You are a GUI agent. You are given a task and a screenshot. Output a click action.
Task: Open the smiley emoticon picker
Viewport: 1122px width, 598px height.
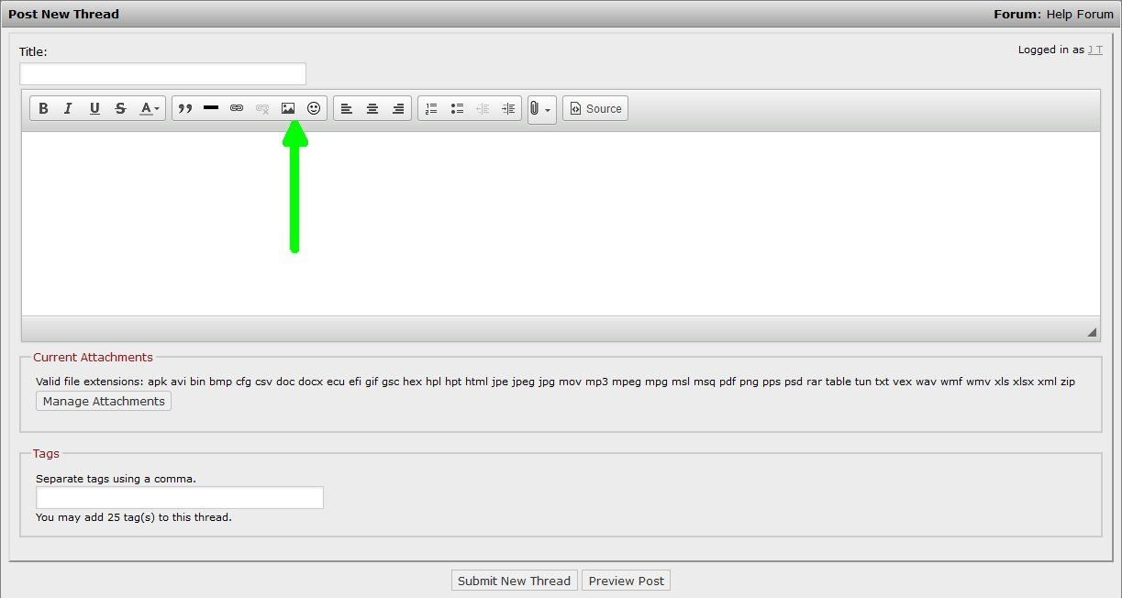pyautogui.click(x=314, y=108)
